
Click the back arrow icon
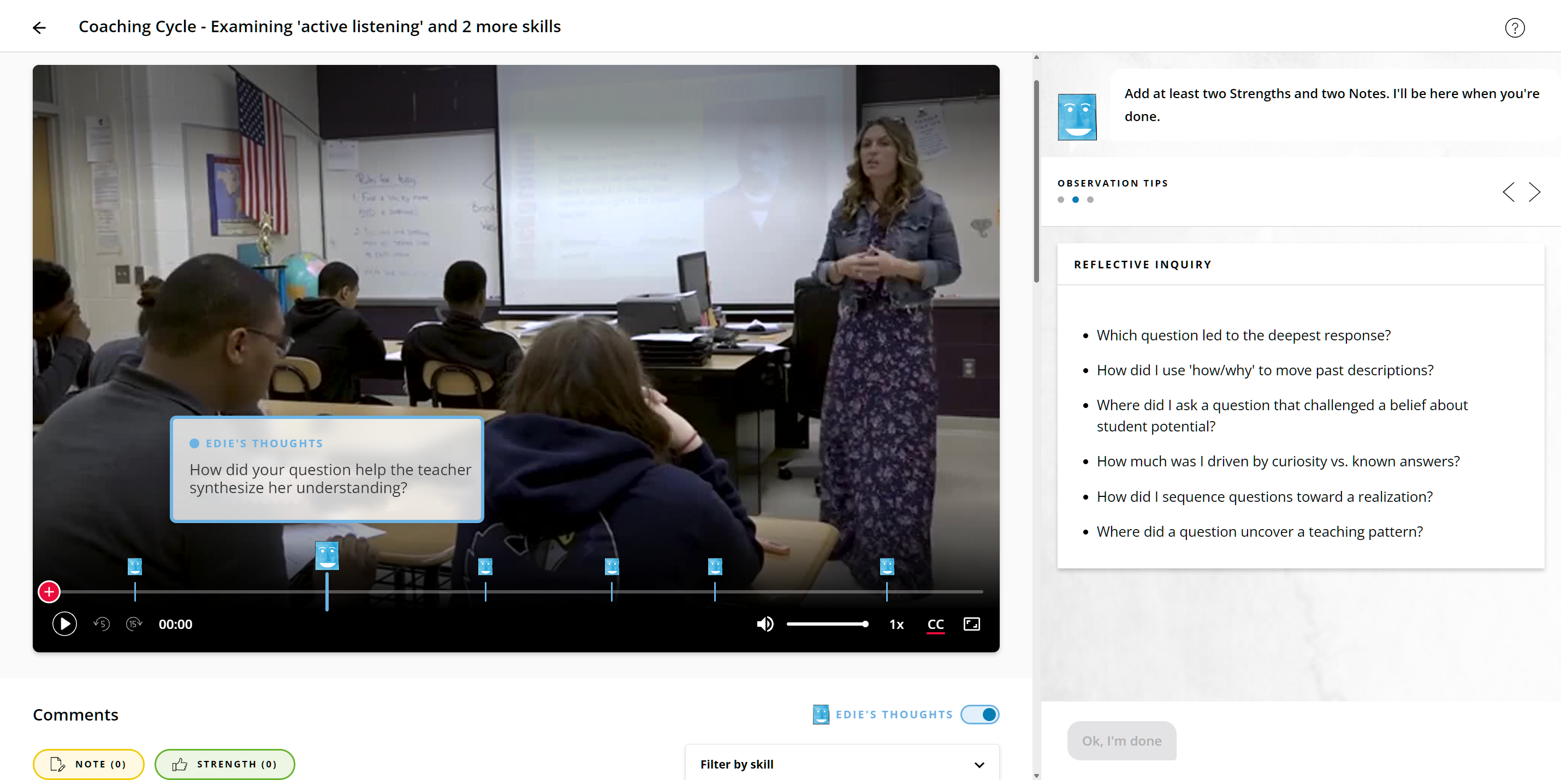pos(39,28)
